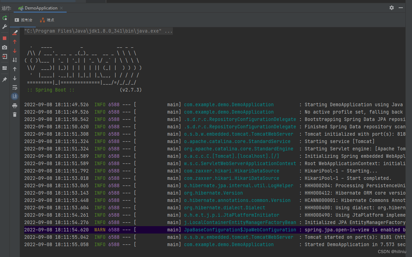This screenshot has width=412, height=257.
Task: Click JpaBaseConfiguration$JpaWebConfiguration logger name
Action: [240, 230]
